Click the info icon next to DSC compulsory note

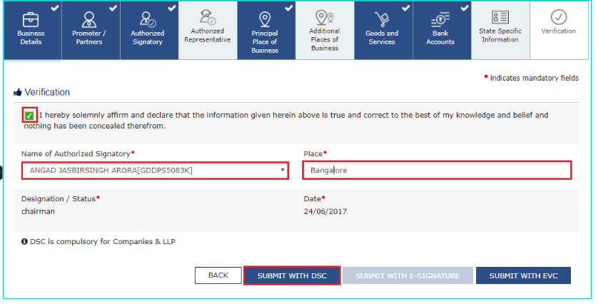pyautogui.click(x=24, y=241)
